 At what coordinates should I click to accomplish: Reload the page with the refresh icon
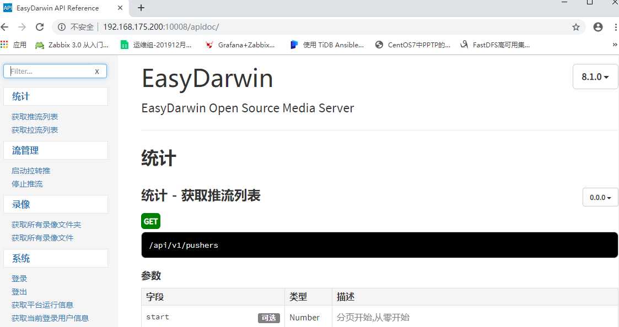pos(40,27)
